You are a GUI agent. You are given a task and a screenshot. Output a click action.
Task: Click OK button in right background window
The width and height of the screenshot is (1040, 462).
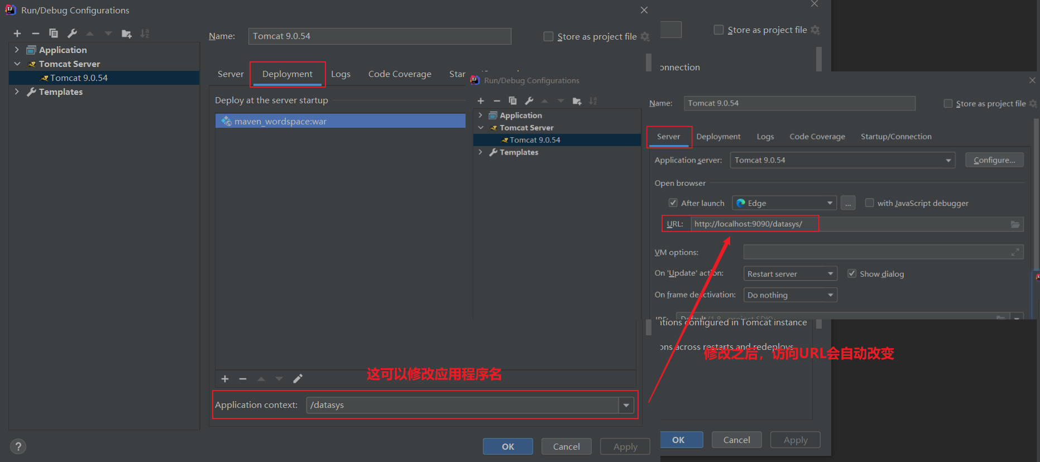point(681,440)
